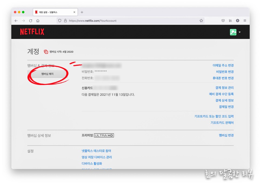Viewport: 261px width, 184px height.
Task: Click the membership start icon beside 계정
Action: (x=46, y=52)
